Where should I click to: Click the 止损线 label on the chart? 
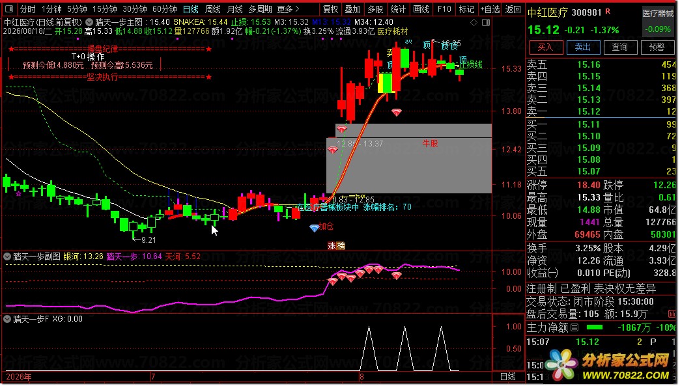(470, 65)
